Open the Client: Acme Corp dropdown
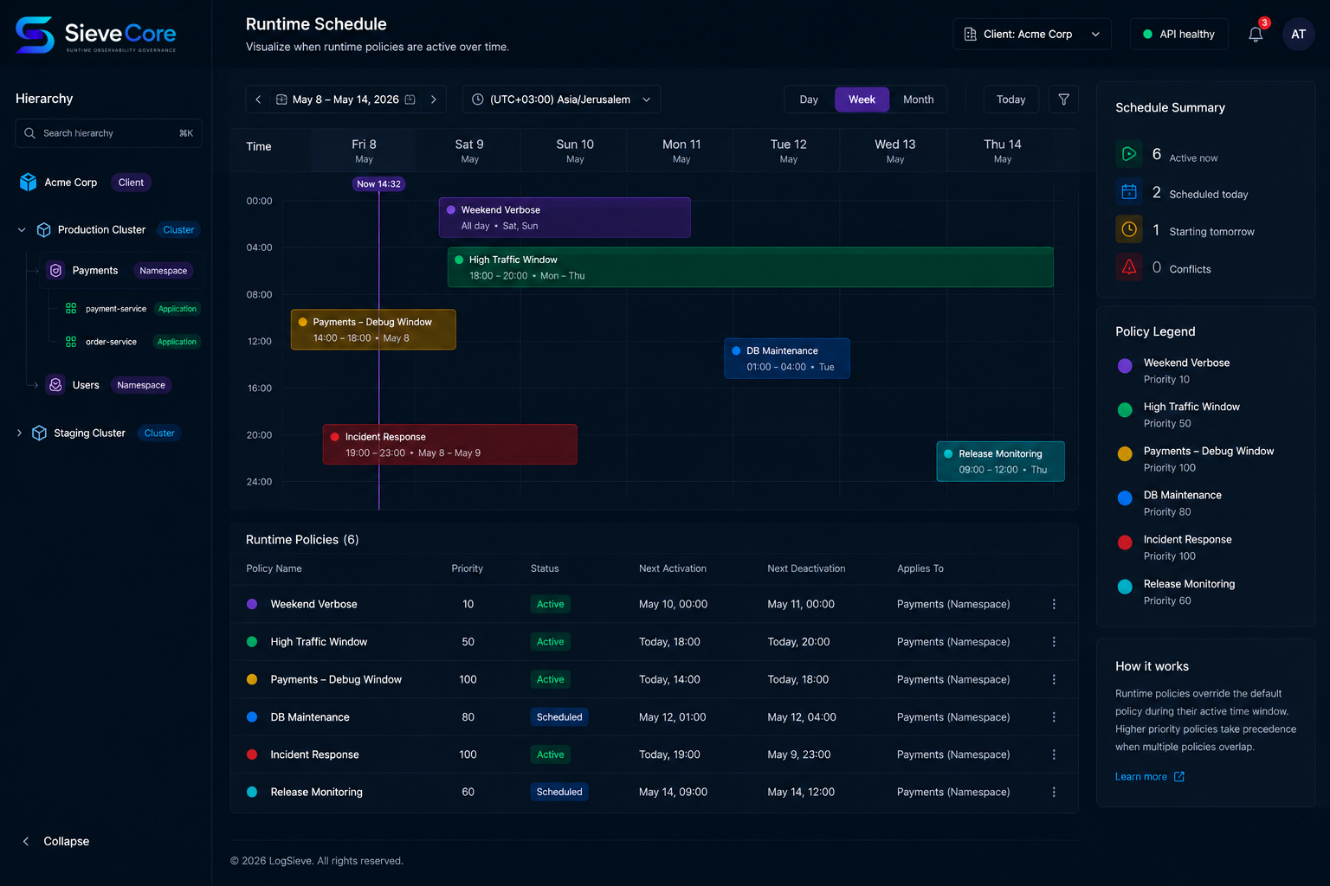The image size is (1330, 886). [x=1032, y=35]
